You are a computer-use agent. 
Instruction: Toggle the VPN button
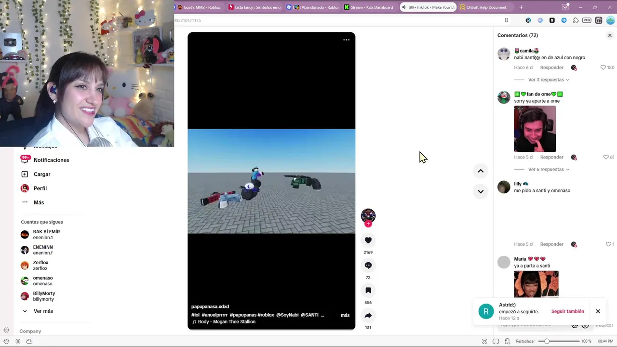click(x=587, y=20)
